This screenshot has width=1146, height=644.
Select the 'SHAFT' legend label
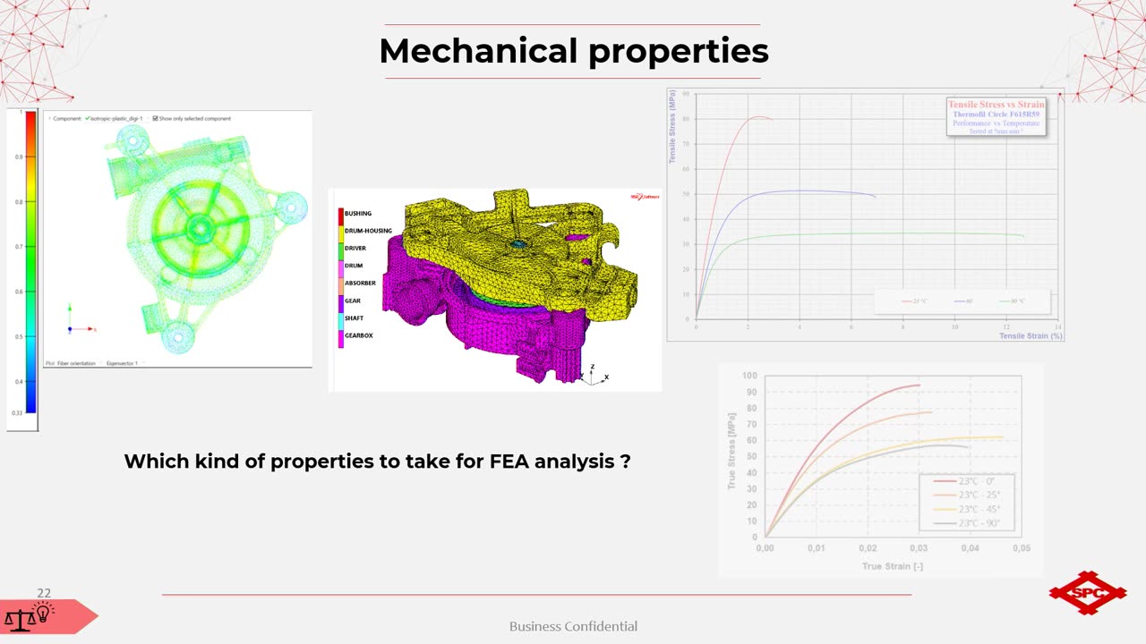(354, 318)
